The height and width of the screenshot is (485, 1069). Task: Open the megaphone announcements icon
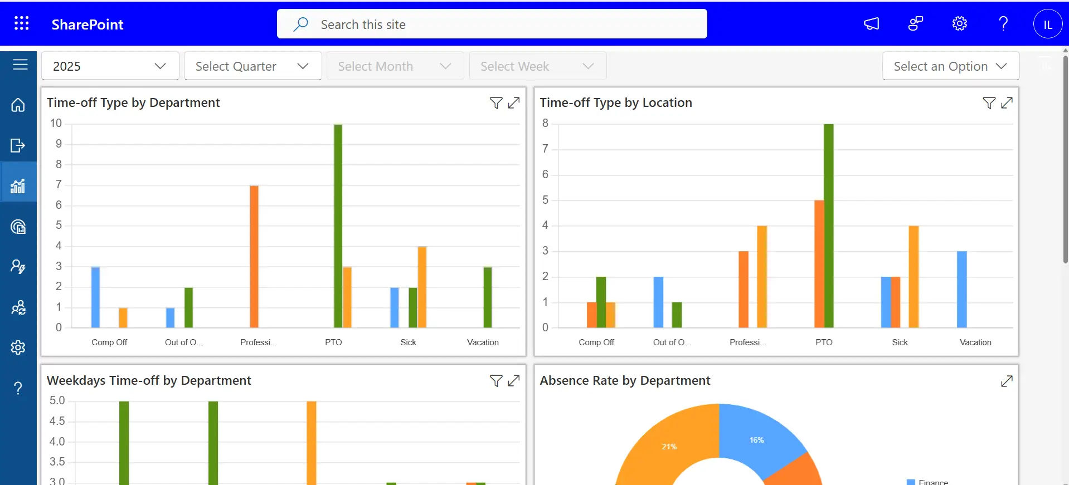pyautogui.click(x=871, y=23)
